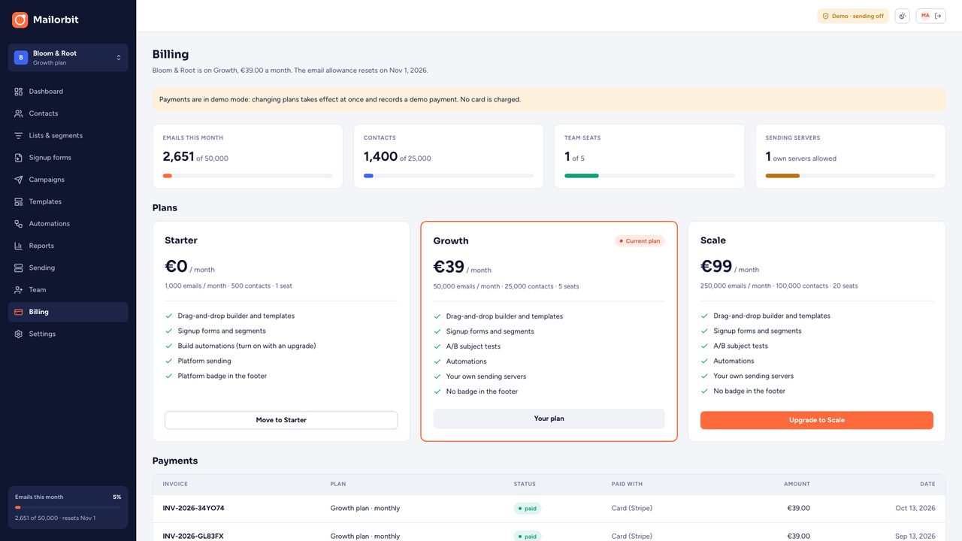
Task: Click the Automations workflow icon
Action: pos(19,224)
